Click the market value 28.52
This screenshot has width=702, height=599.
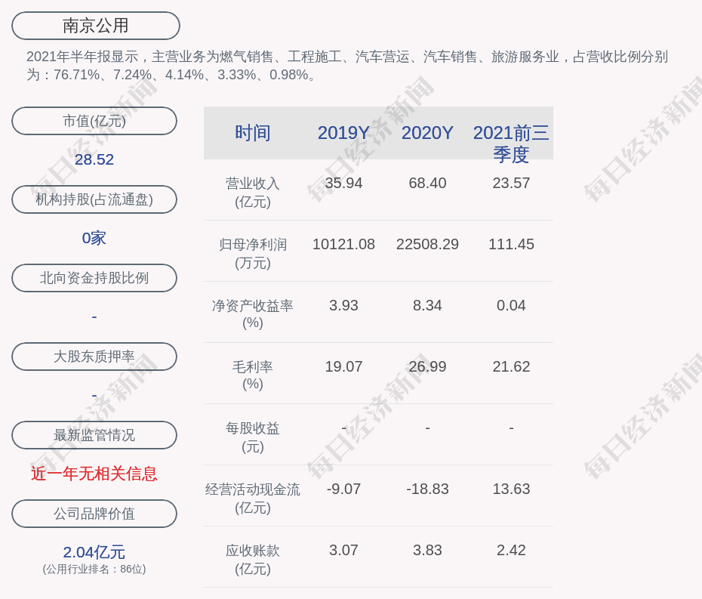coord(94,159)
